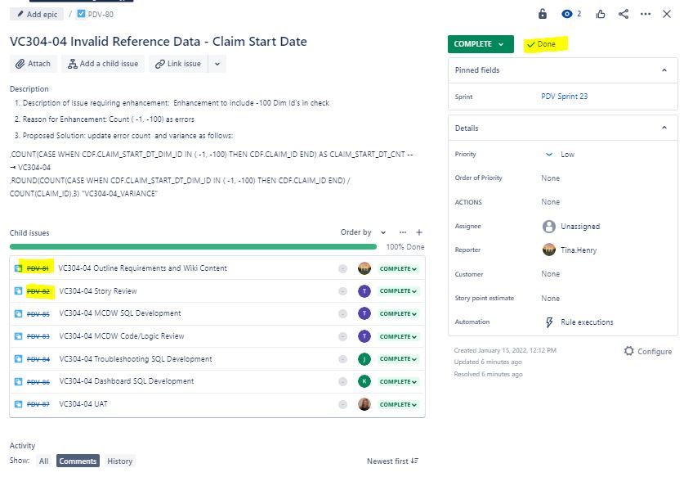Image resolution: width=684 pixels, height=477 pixels.
Task: Click the Low priority value
Action: pos(567,154)
